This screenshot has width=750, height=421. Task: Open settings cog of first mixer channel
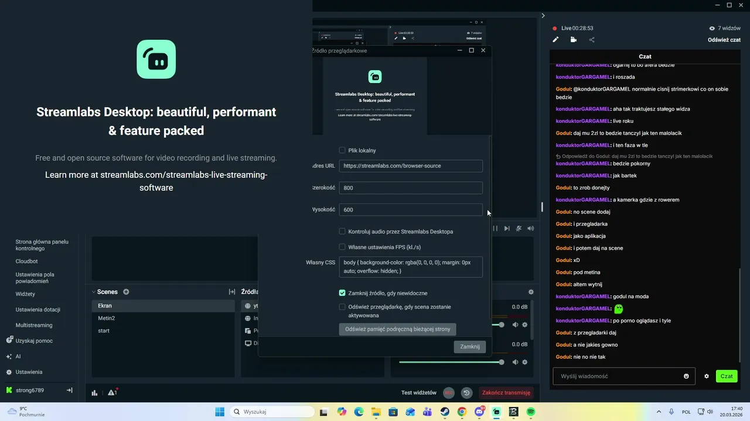525,325
